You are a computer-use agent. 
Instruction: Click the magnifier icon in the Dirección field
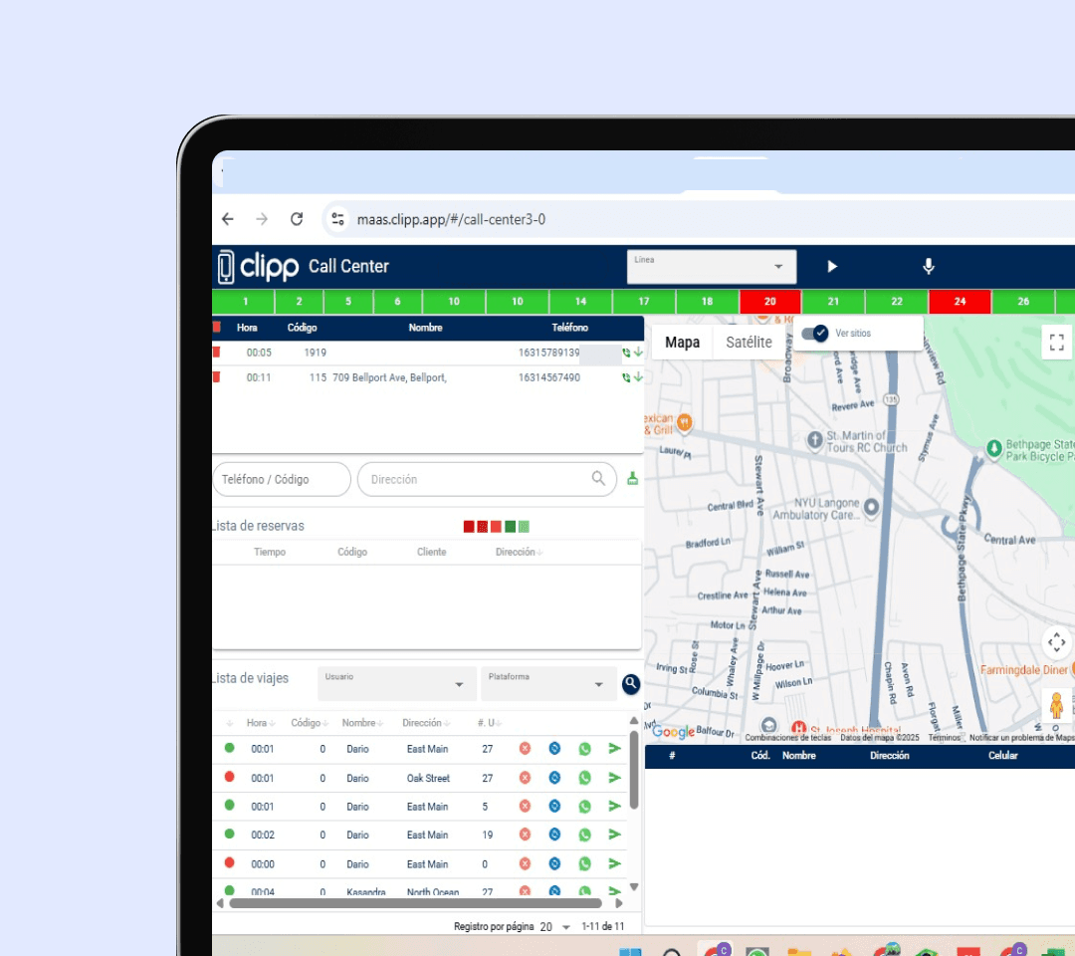point(598,478)
